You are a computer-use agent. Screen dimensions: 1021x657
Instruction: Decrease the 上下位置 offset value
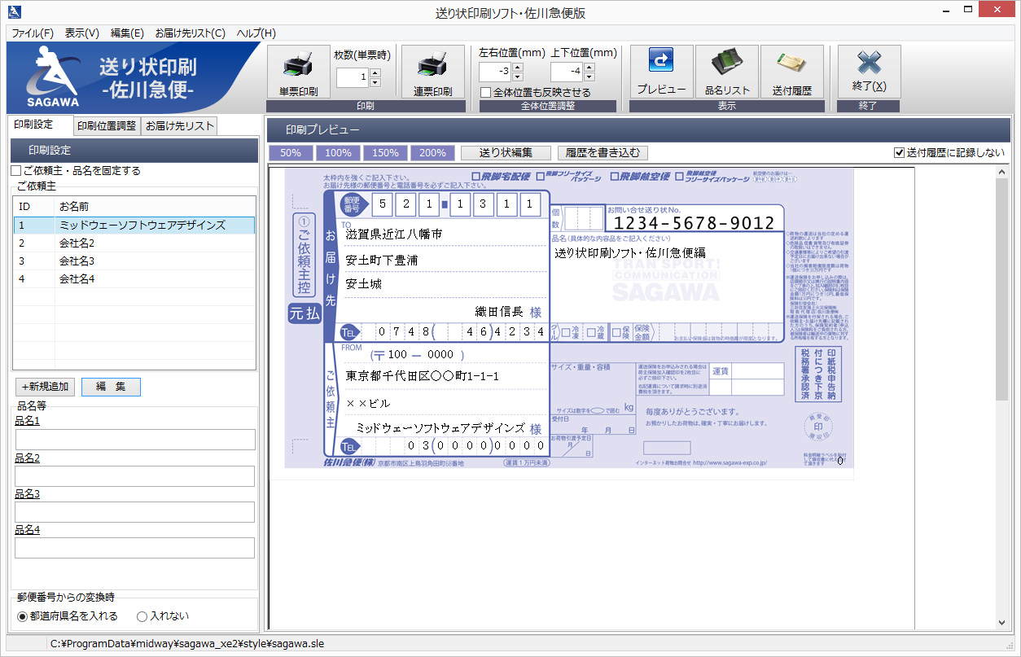tap(589, 76)
